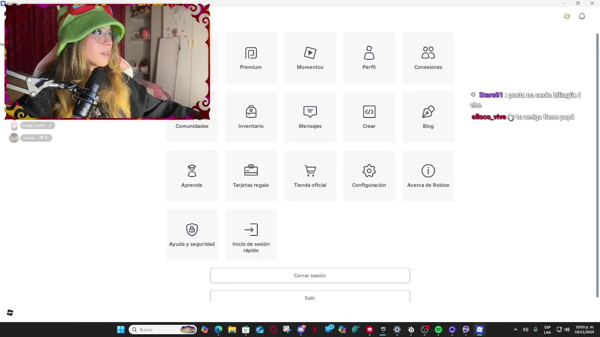Click the page vertical scrollbar
The height and width of the screenshot is (337, 600).
coord(597,165)
